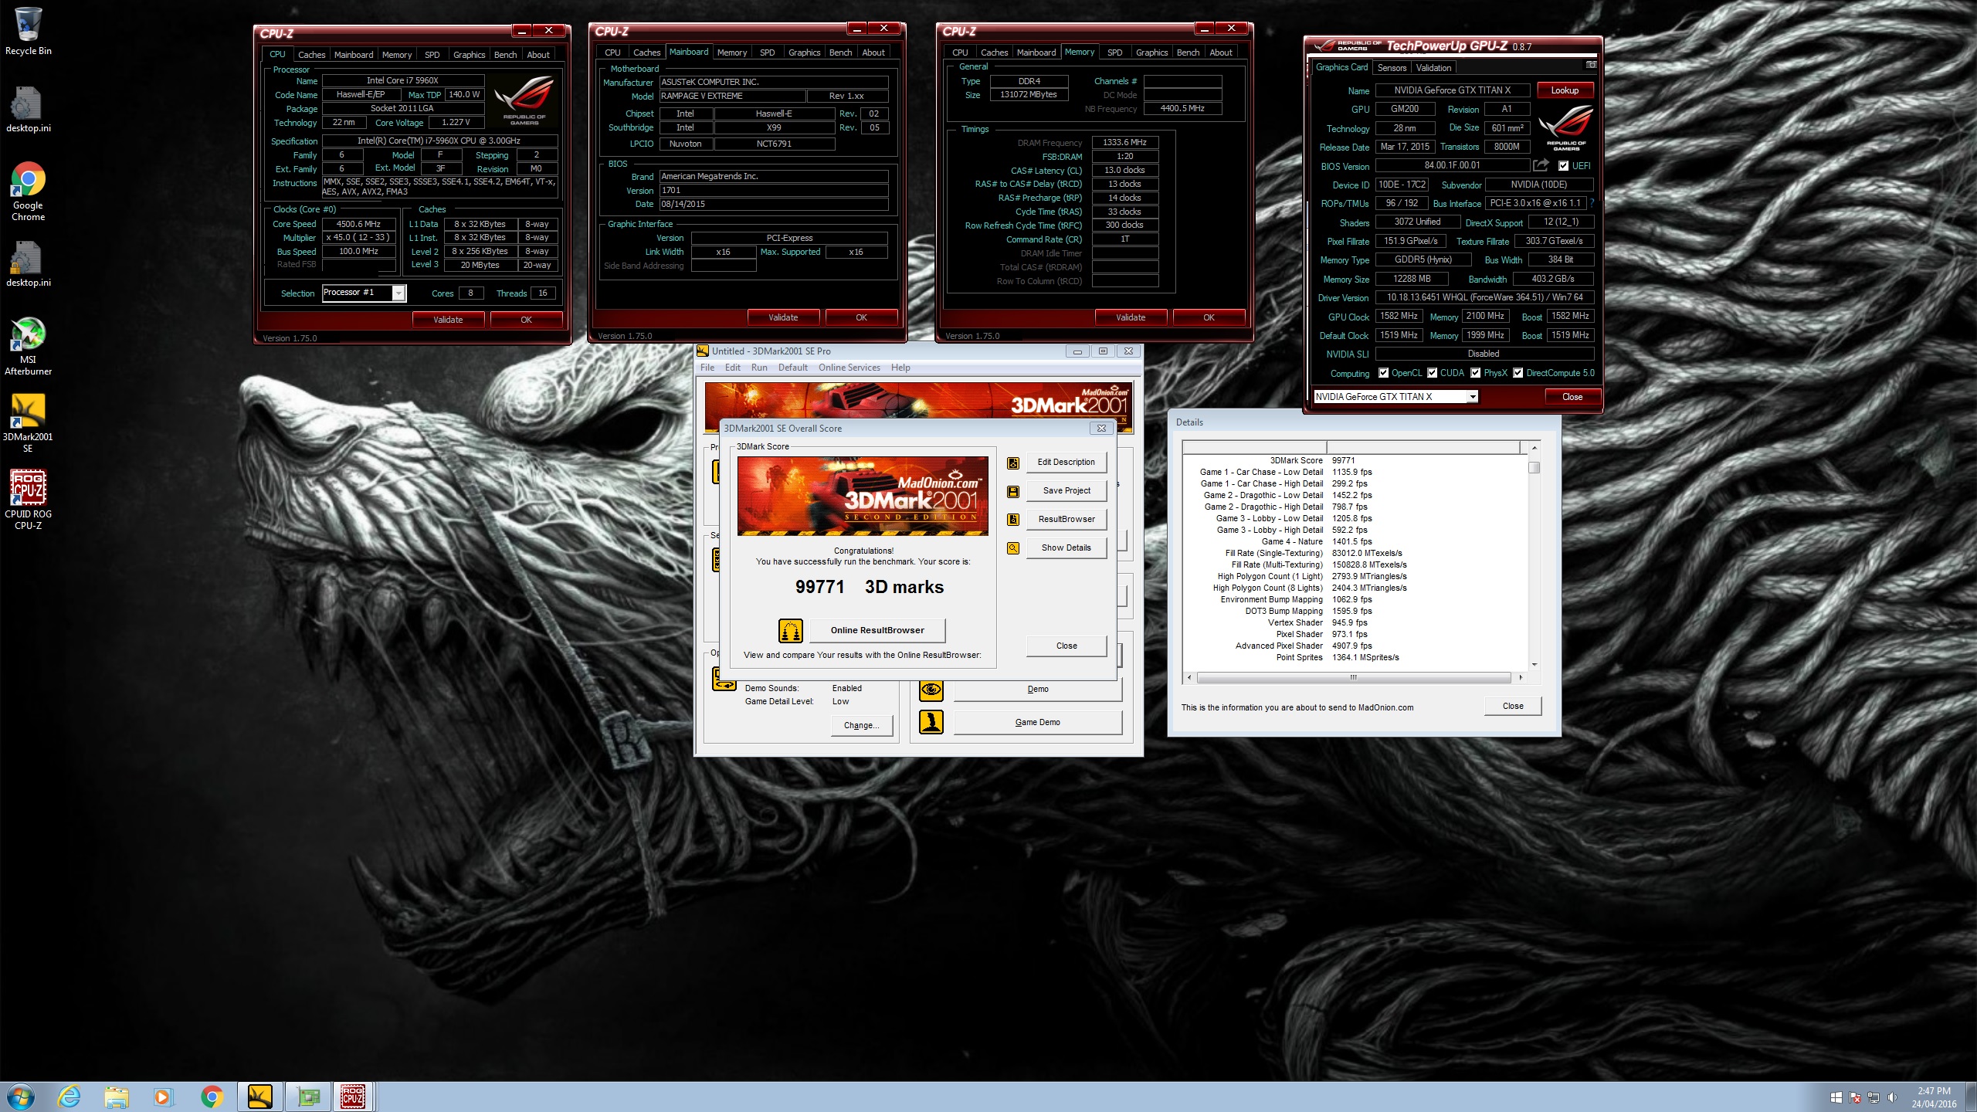Click the floppy disk icon beside Save Project
Screen dimensions: 1977x1112
(x=1013, y=491)
